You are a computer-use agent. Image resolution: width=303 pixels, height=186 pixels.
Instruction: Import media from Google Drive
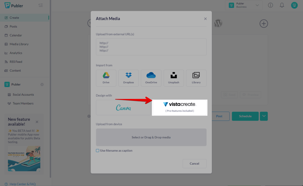(x=106, y=78)
